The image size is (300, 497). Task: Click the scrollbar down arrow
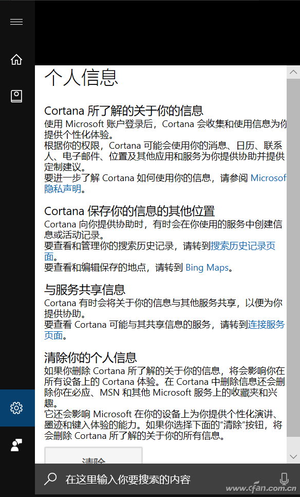[x=293, y=456]
